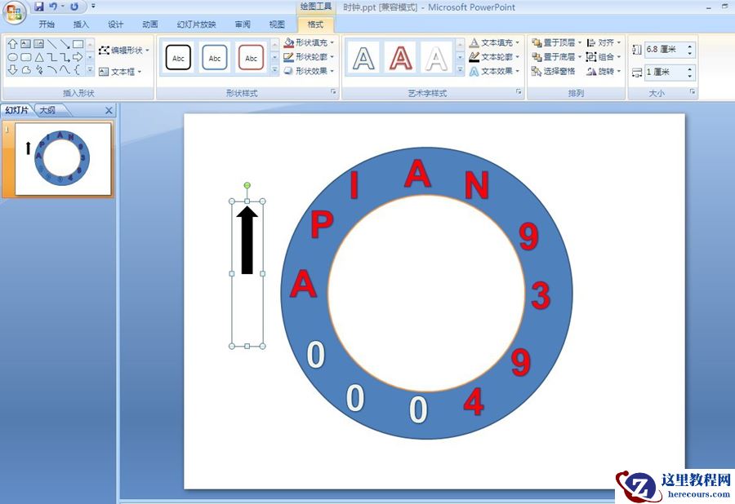
Task: Pick the cloud shape
Action: coord(26,70)
